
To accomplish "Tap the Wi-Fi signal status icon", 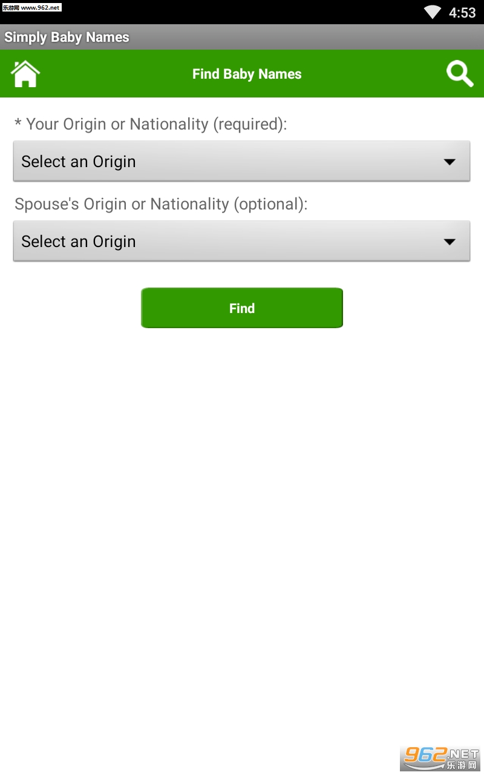I will point(433,12).
